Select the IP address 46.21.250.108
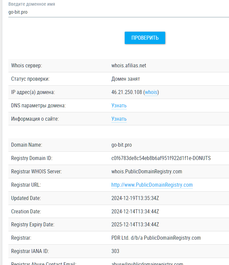Viewport: 229px width, 265px height. coord(127,92)
